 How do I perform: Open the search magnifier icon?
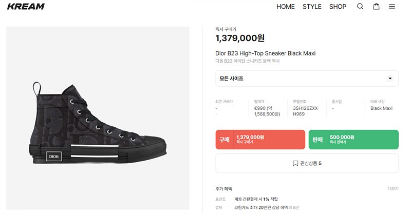(360, 6)
